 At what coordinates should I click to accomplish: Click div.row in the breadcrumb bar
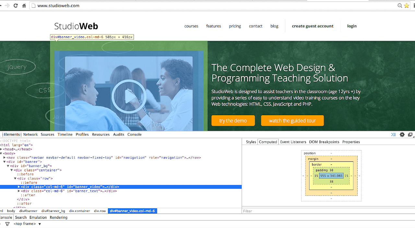tap(100, 211)
